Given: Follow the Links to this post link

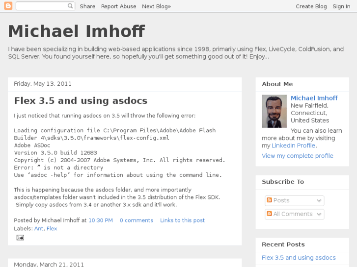Looking at the screenshot, I should [182, 220].
